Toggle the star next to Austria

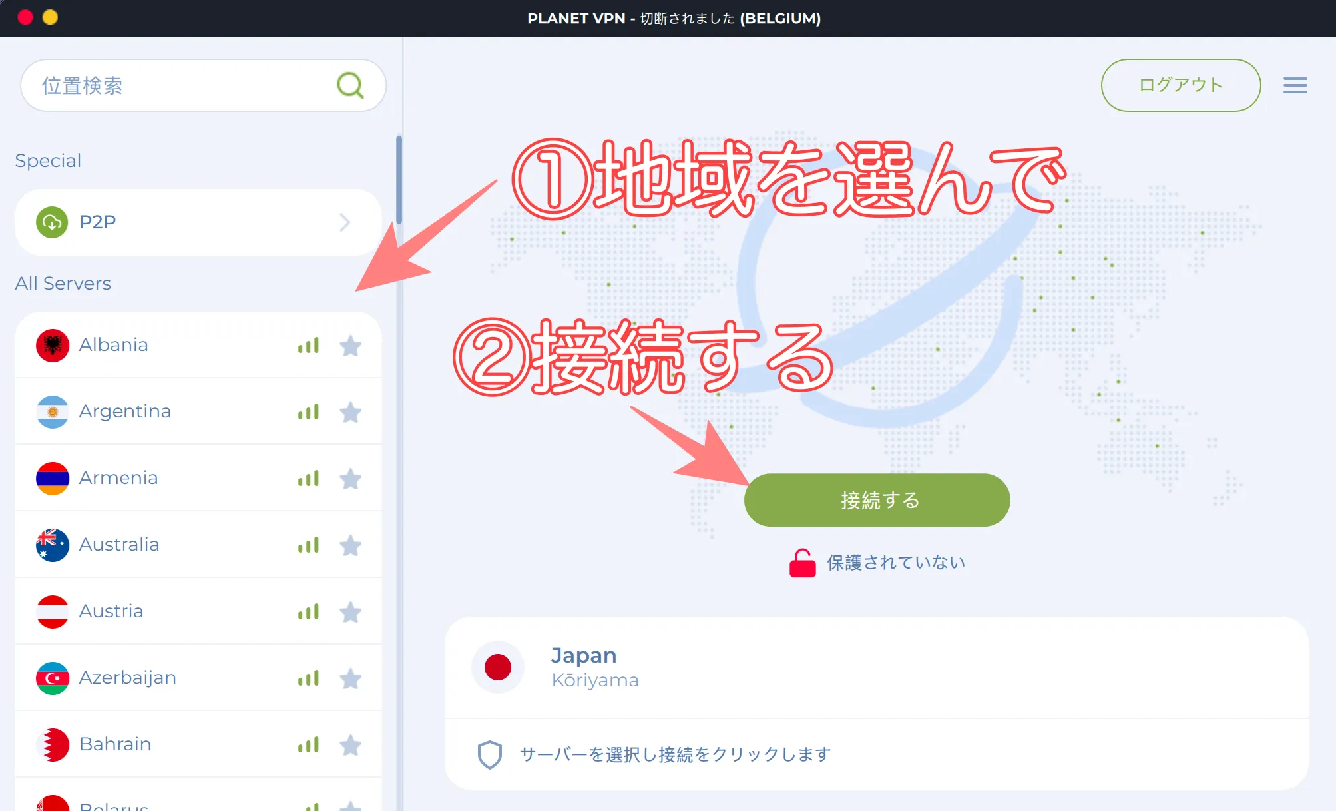pyautogui.click(x=351, y=612)
